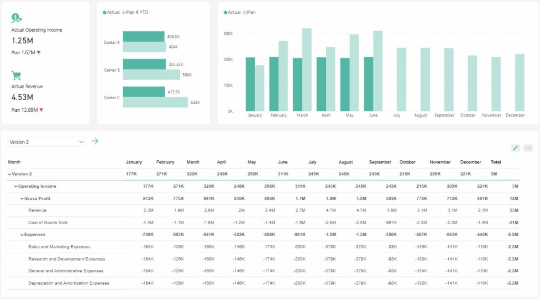Collapse the Version 2 row in the table
Screen dimensions: 540x299
(x=9, y=174)
